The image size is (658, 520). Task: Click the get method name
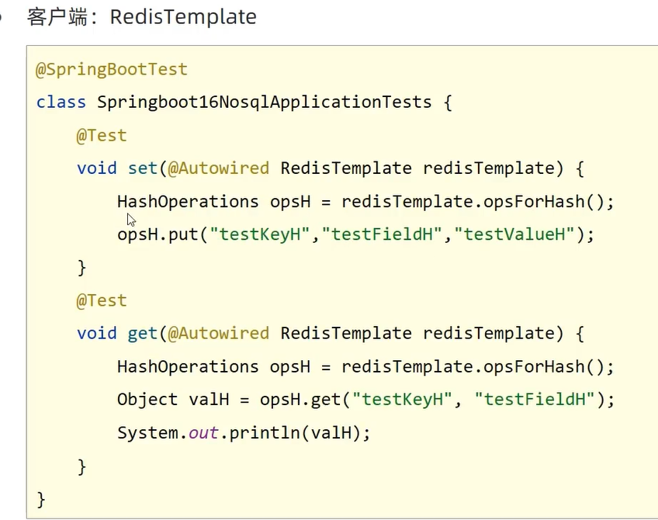pyautogui.click(x=143, y=333)
